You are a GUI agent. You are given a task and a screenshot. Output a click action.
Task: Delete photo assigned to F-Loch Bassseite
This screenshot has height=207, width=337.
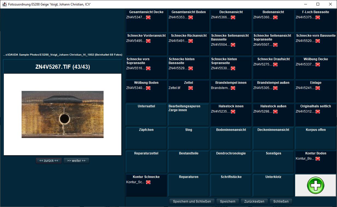coord(318,18)
